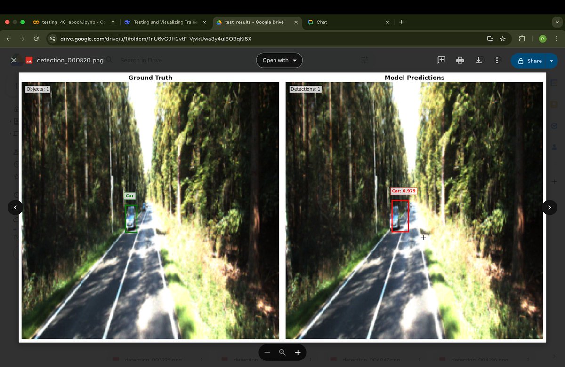Open the Add comment icon
The height and width of the screenshot is (367, 565).
(441, 60)
